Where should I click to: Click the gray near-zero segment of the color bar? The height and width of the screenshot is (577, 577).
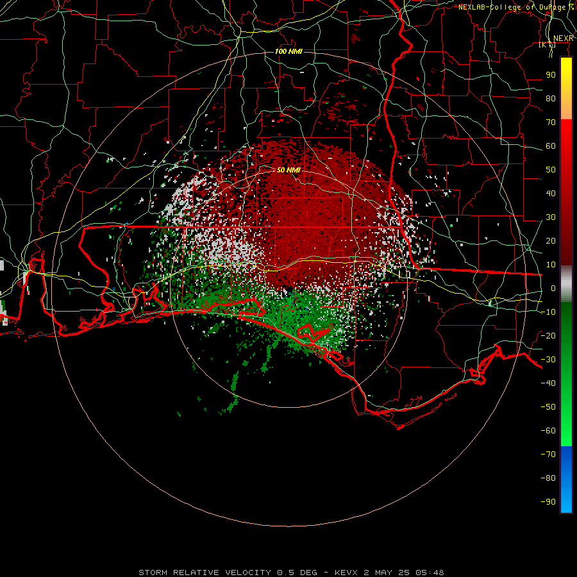tap(566, 284)
